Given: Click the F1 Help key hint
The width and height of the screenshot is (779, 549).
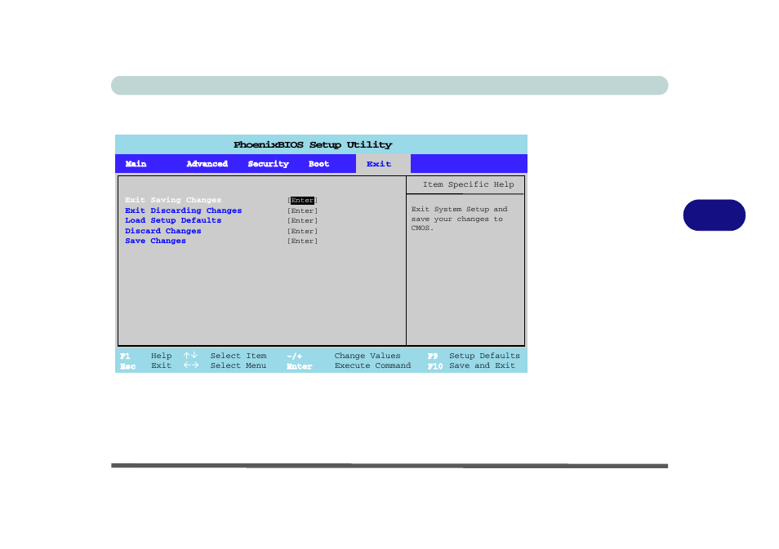Looking at the screenshot, I should pos(145,356).
